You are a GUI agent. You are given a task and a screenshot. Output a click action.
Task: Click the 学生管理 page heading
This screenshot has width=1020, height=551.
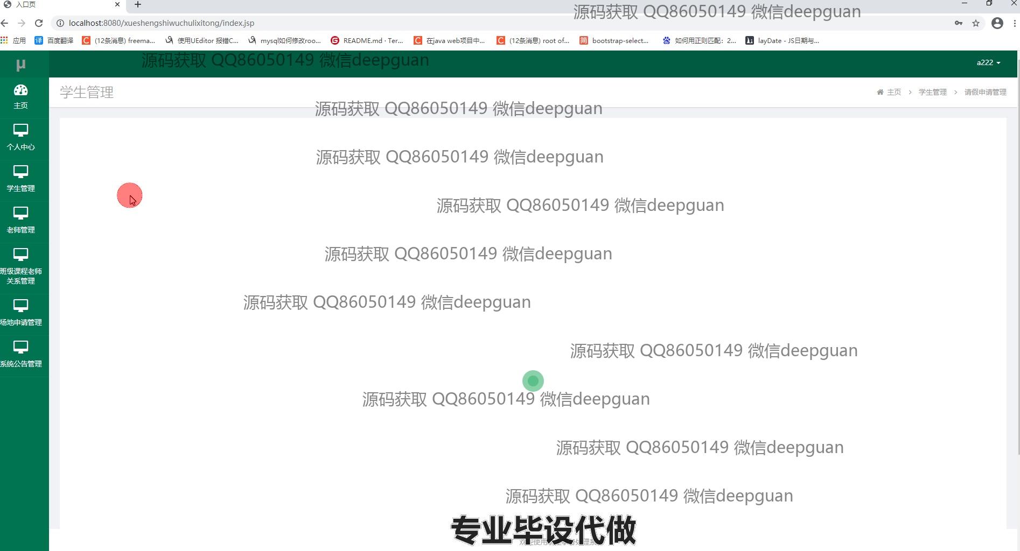87,92
